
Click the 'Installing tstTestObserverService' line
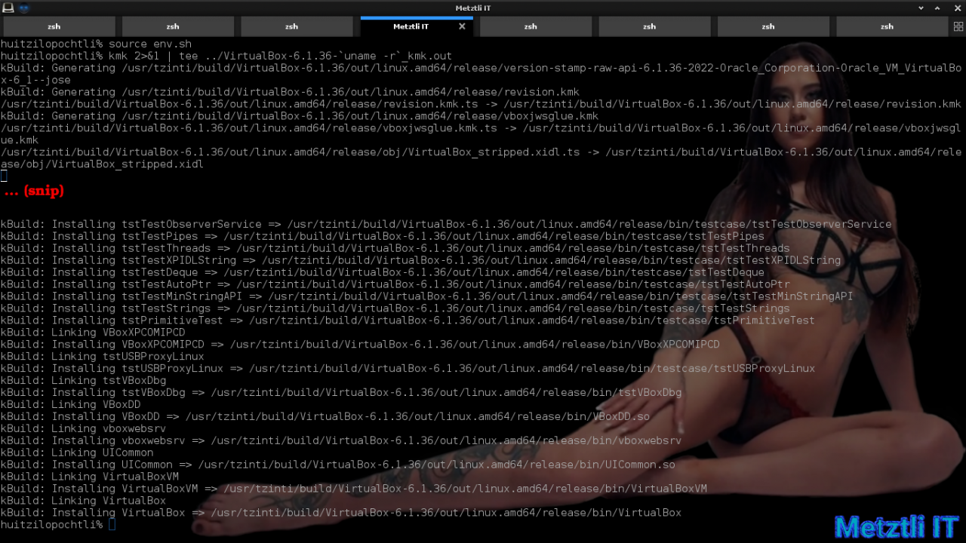446,224
